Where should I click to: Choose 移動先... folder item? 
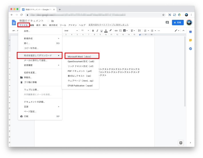[40, 77]
